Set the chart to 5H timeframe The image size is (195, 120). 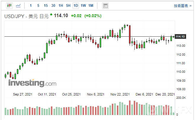[x=68, y=6]
